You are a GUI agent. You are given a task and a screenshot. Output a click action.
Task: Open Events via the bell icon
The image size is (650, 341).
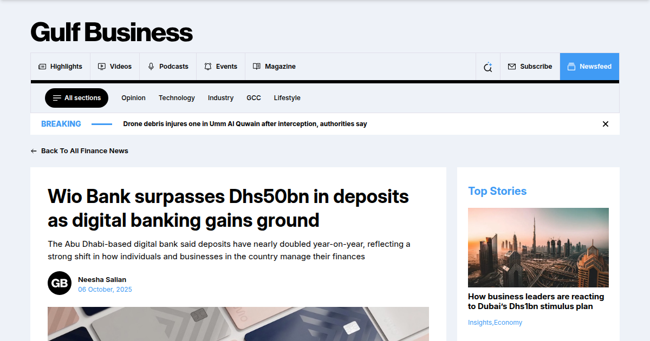(x=207, y=66)
